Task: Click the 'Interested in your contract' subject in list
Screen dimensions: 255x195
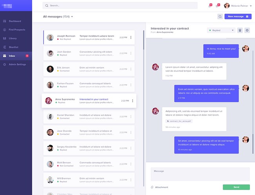Action: pos(94,99)
